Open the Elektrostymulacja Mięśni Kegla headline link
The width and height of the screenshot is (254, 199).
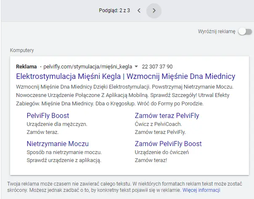click(x=126, y=76)
